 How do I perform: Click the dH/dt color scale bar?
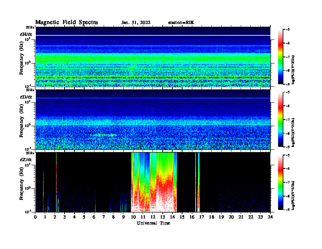pyautogui.click(x=281, y=57)
